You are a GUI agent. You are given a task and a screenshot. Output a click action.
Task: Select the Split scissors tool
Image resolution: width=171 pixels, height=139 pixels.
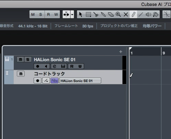click(96, 14)
